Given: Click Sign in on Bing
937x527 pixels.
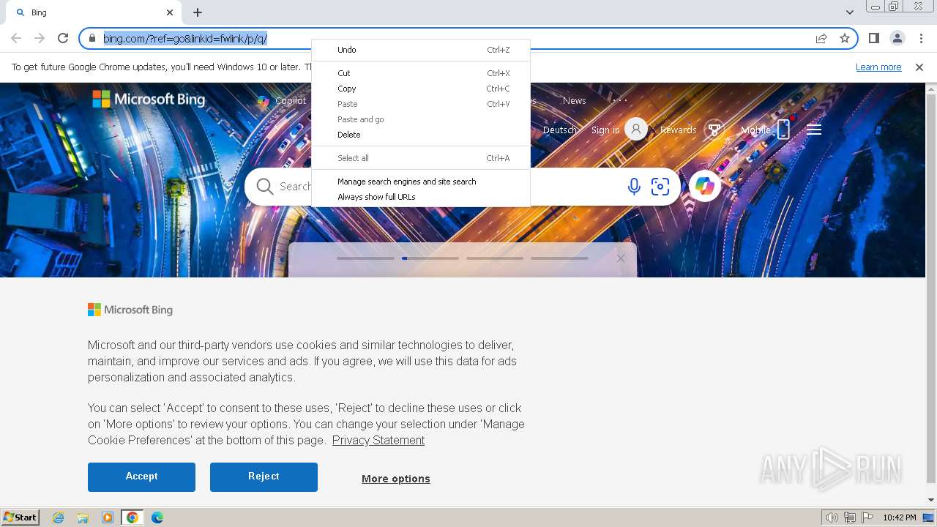Looking at the screenshot, I should pyautogui.click(x=605, y=130).
